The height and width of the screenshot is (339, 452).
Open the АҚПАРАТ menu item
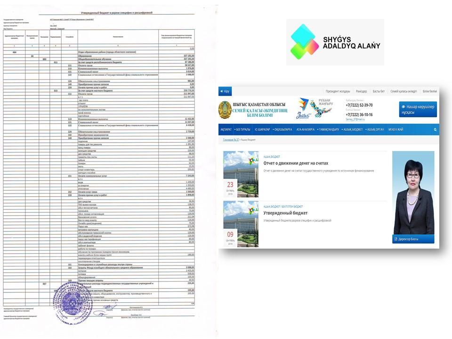pos(226,130)
